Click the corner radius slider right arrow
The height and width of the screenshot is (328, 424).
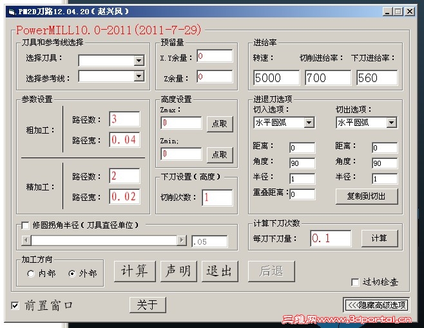[x=182, y=240]
